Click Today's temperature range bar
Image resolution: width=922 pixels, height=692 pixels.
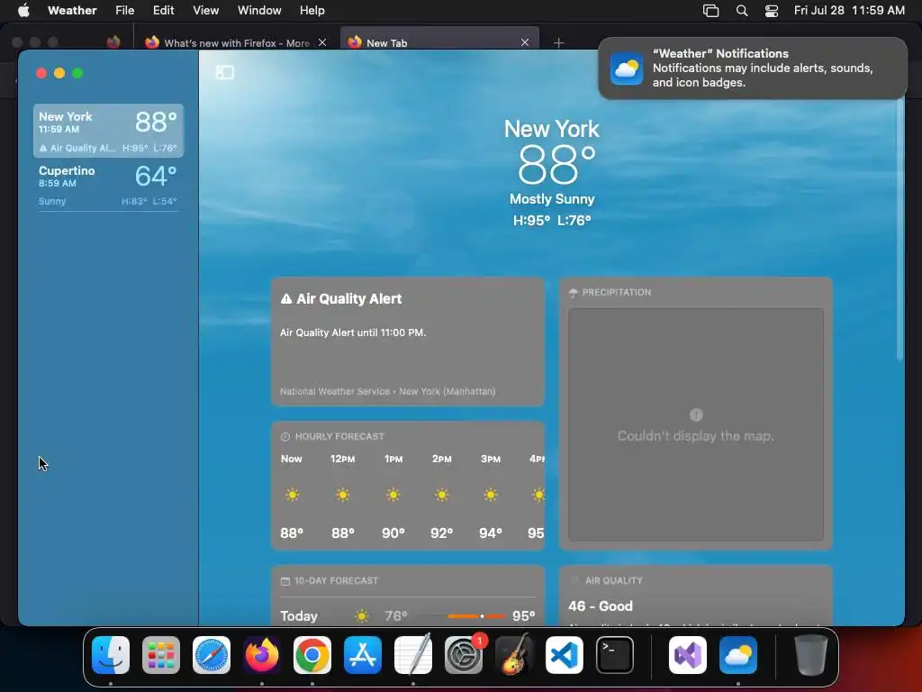click(x=462, y=616)
